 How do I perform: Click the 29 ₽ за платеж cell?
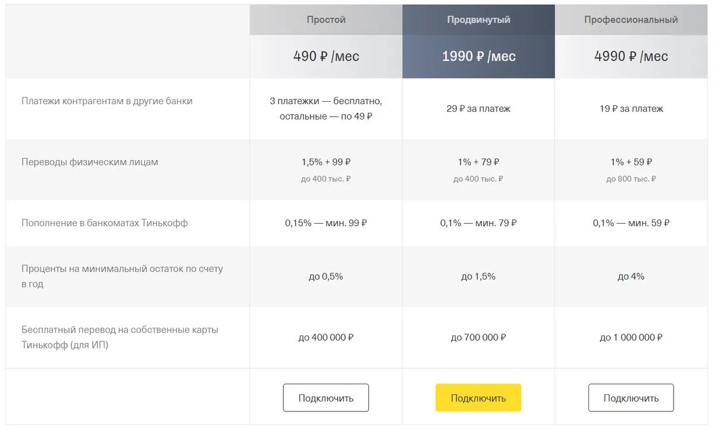(x=478, y=109)
